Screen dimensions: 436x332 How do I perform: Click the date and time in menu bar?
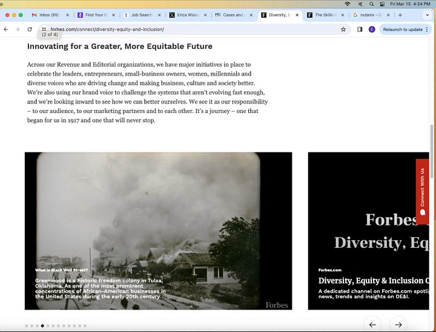tap(410, 4)
